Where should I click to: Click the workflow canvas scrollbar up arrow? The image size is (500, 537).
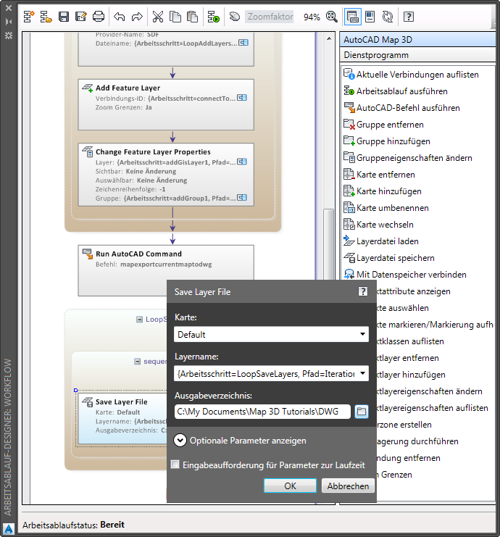click(329, 38)
